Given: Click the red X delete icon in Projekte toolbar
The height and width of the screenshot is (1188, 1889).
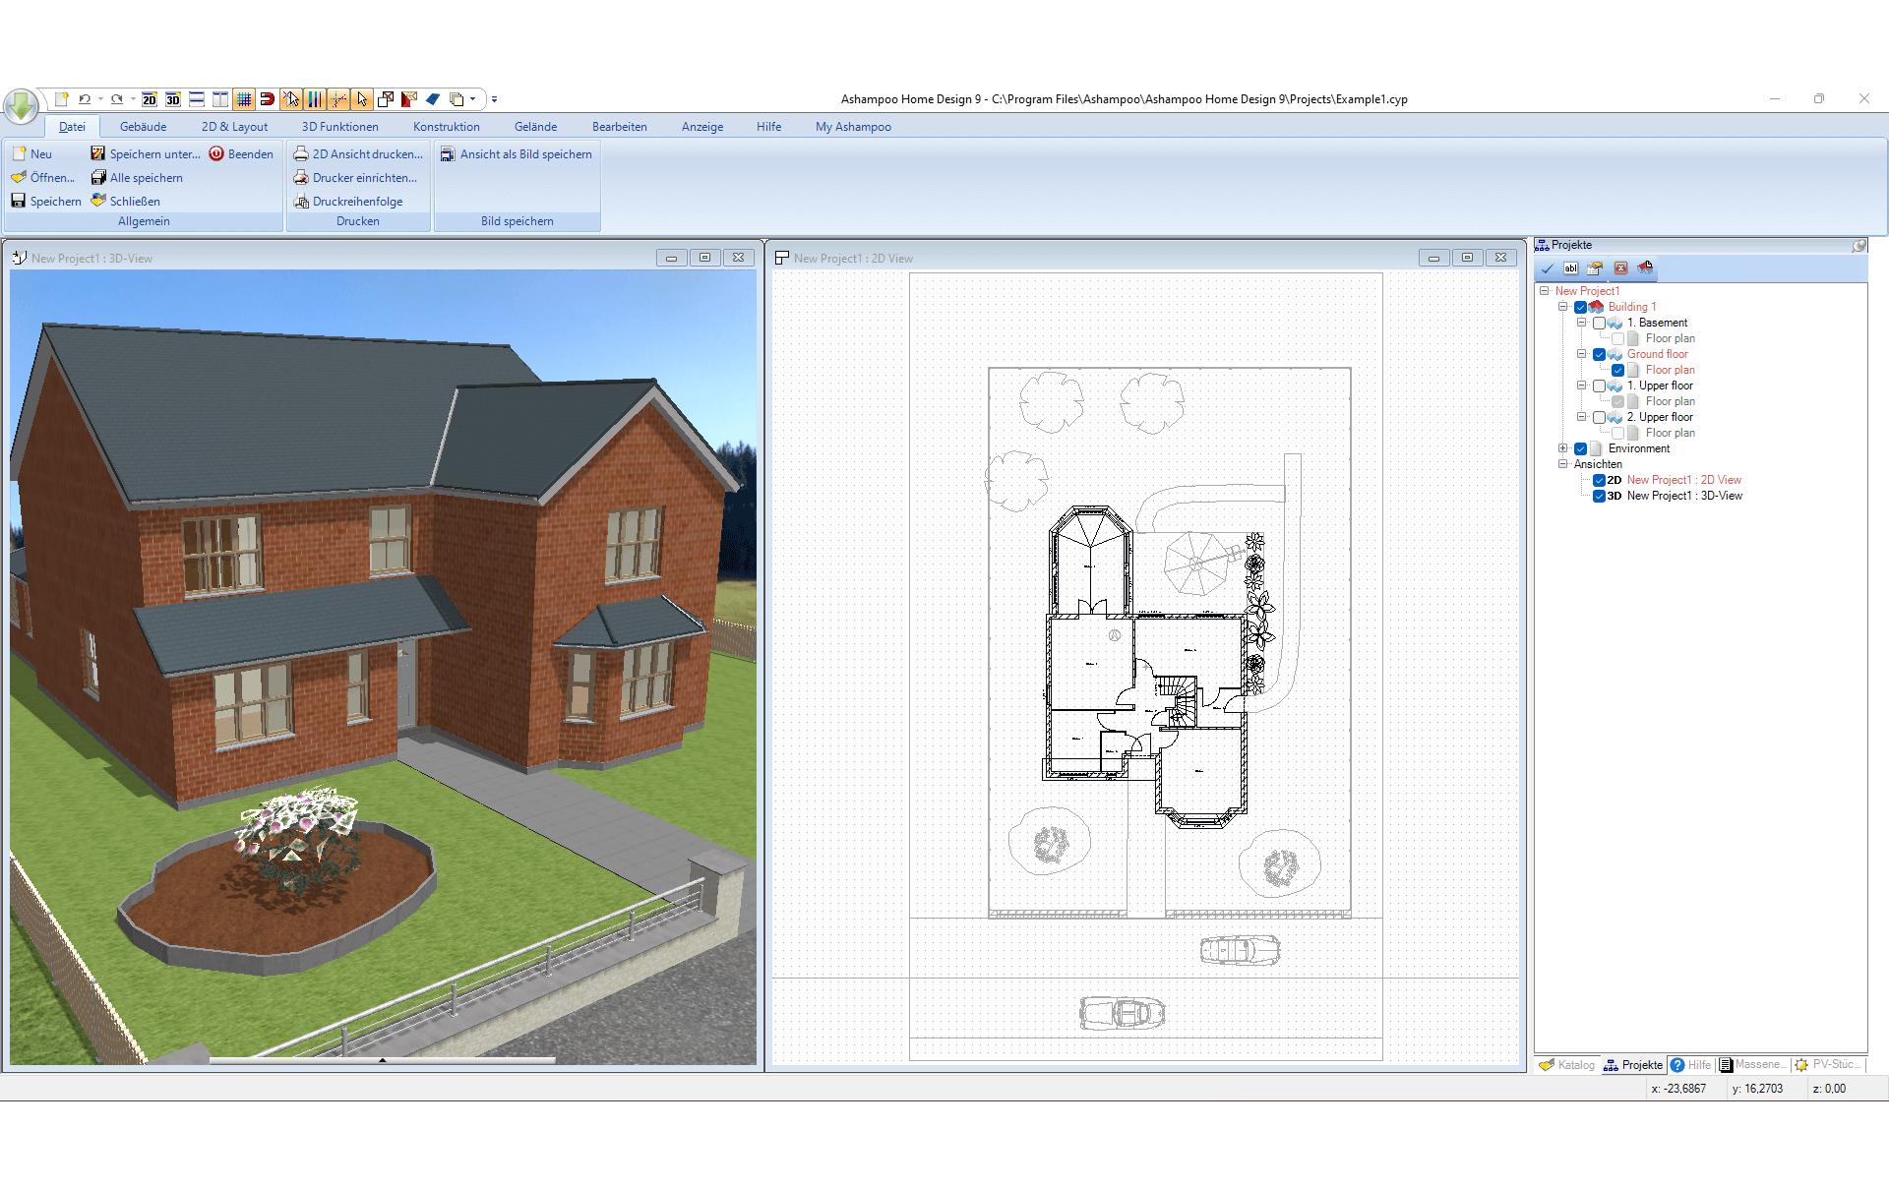Looking at the screenshot, I should tap(1620, 268).
